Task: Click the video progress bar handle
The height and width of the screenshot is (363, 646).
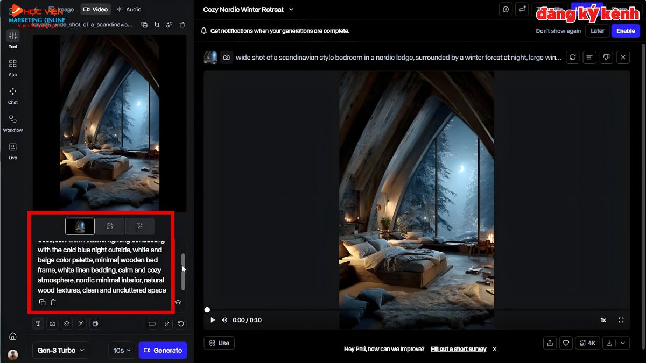Action: pyautogui.click(x=207, y=310)
